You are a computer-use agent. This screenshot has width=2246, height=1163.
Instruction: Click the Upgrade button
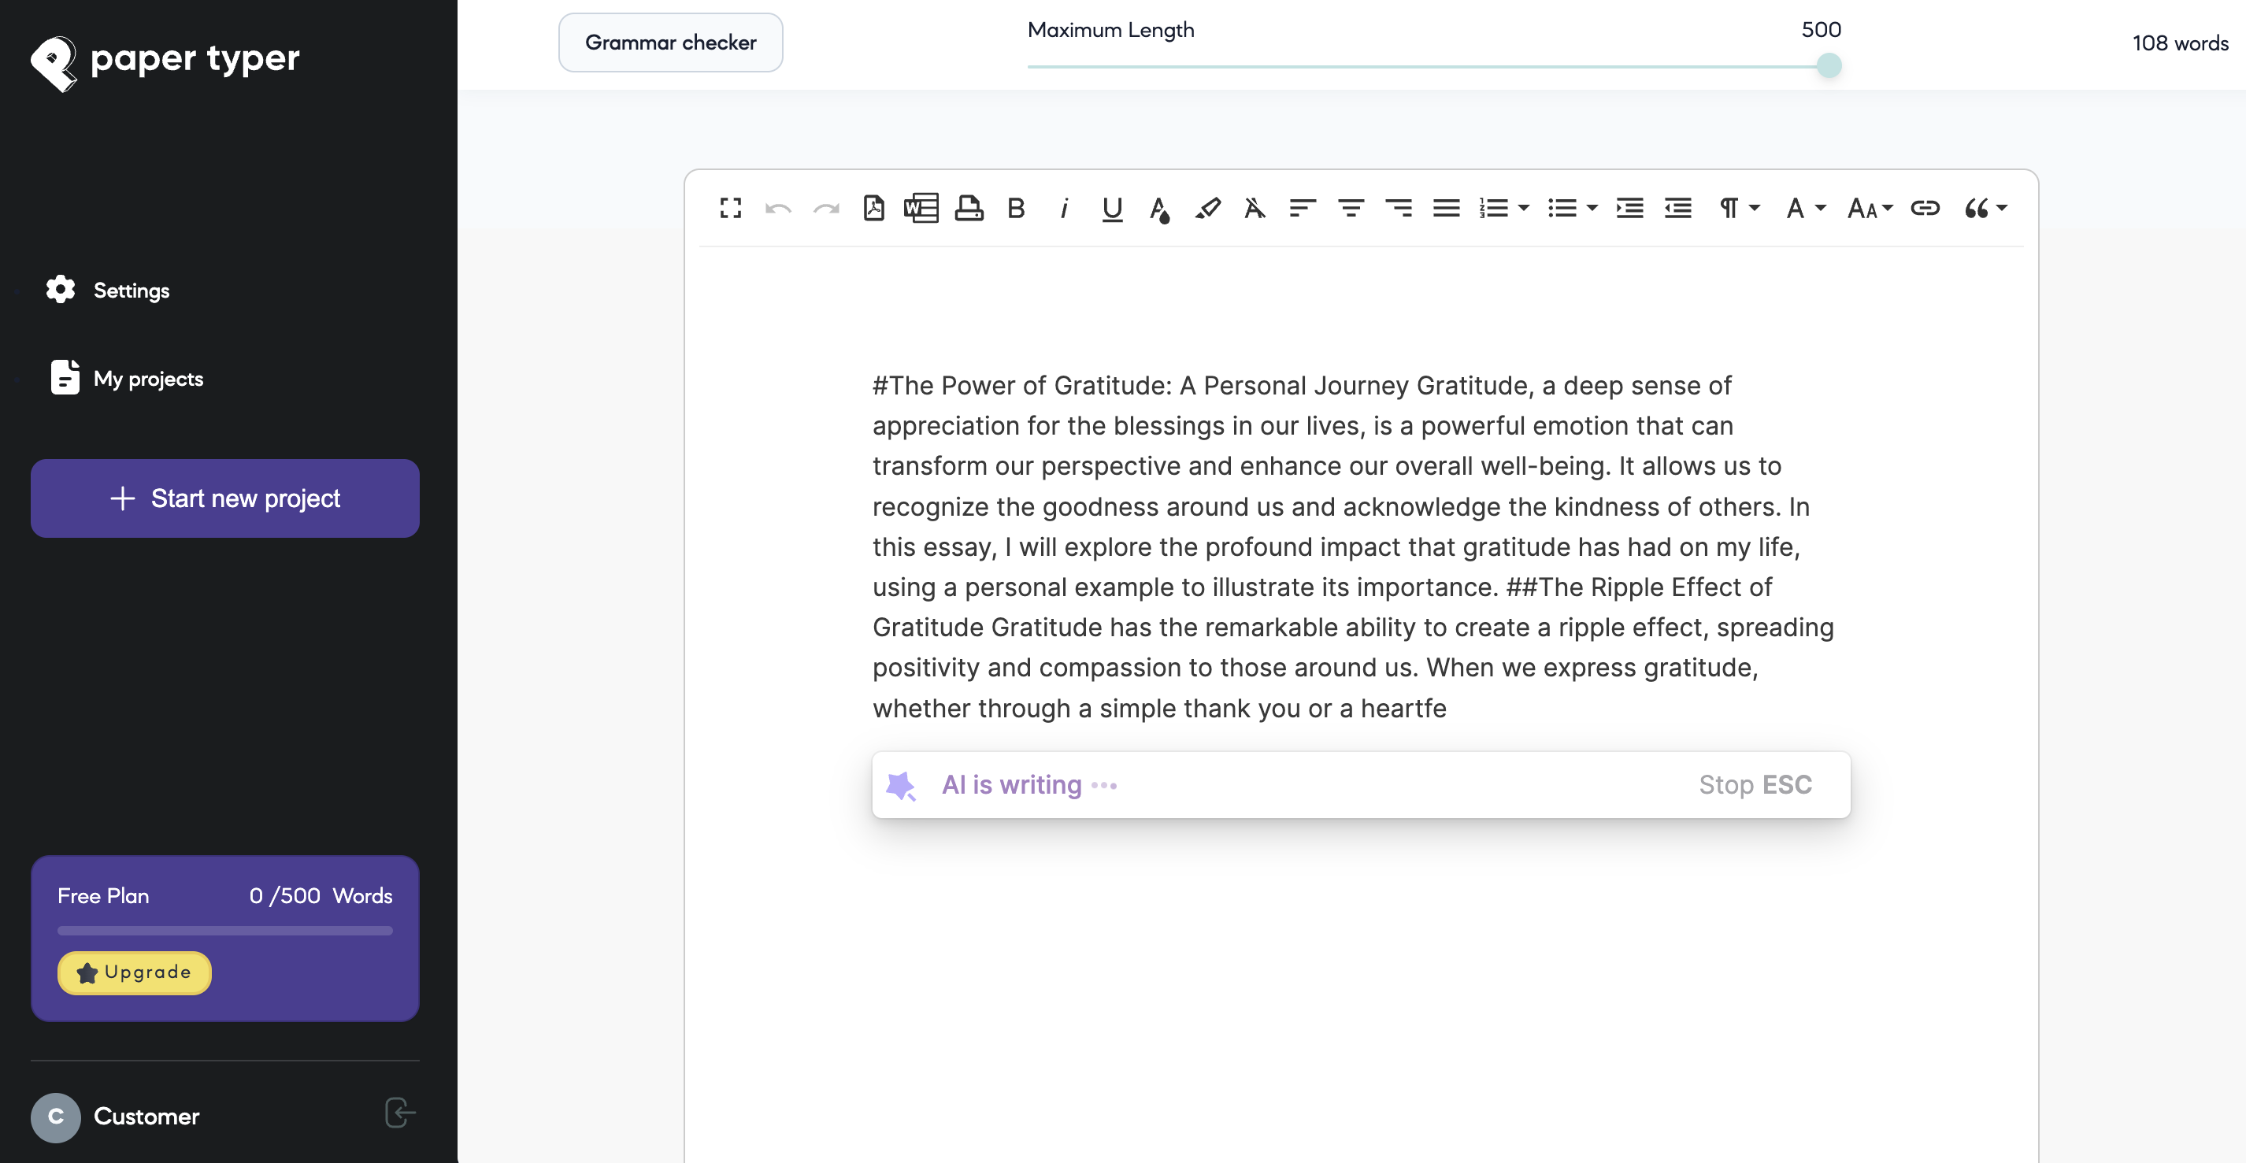tap(135, 970)
